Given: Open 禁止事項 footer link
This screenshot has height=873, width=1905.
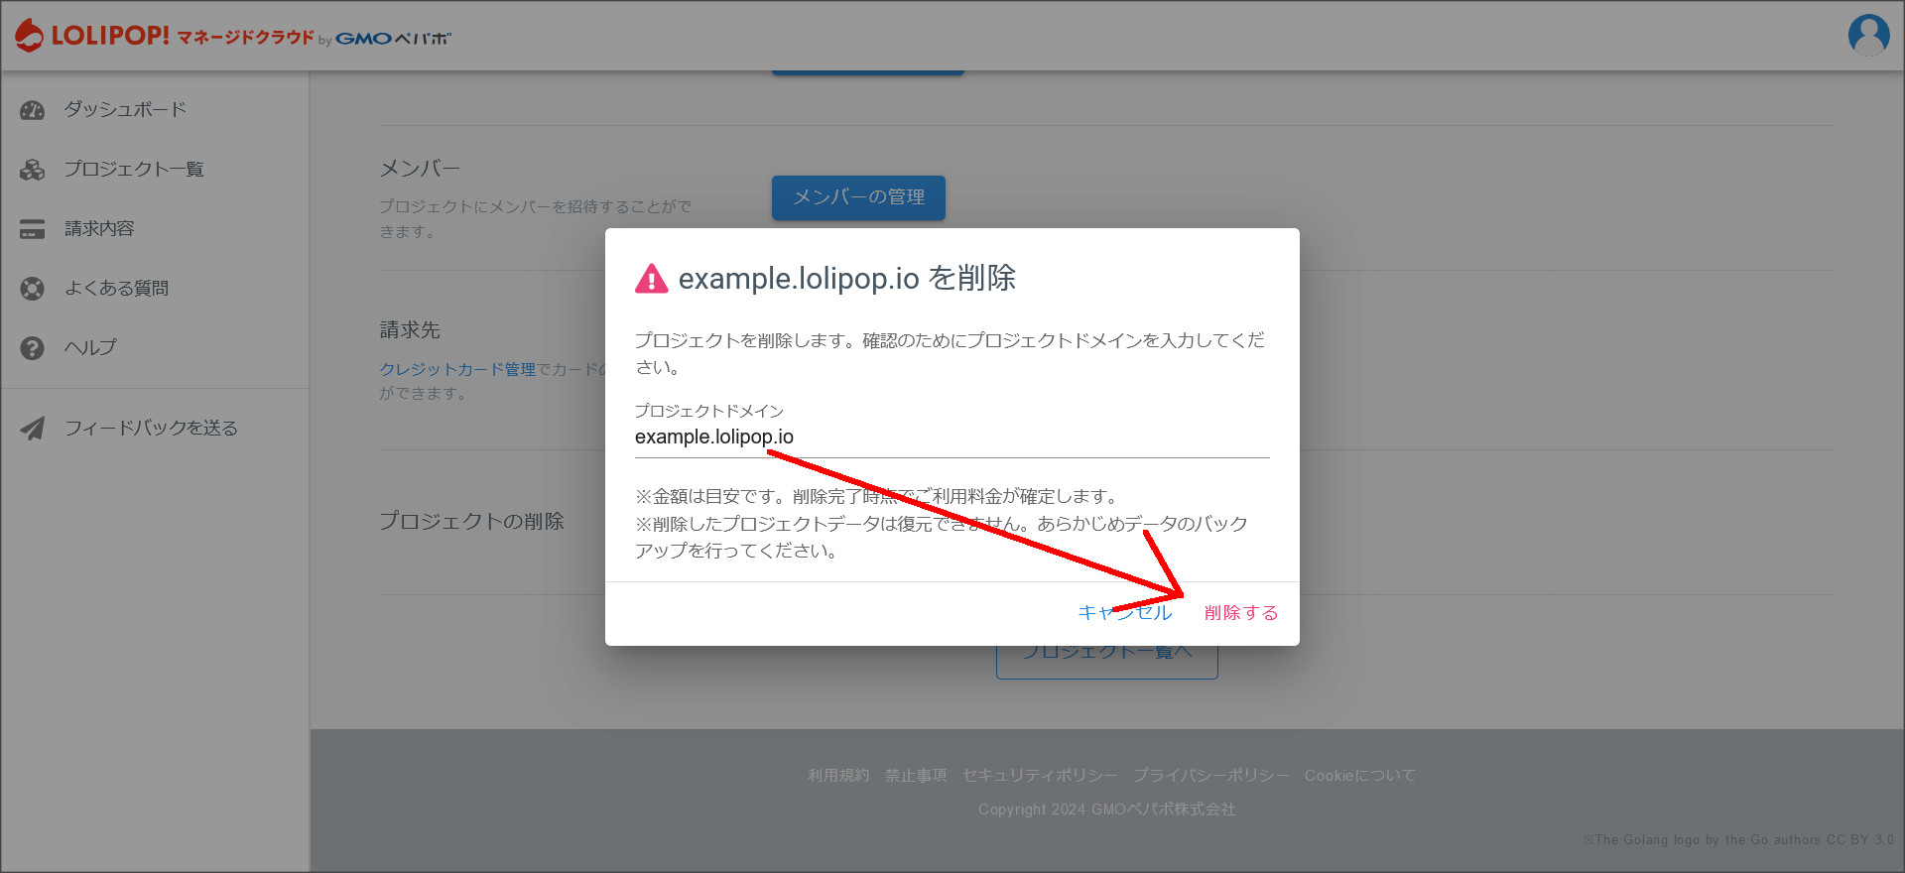Looking at the screenshot, I should (916, 775).
